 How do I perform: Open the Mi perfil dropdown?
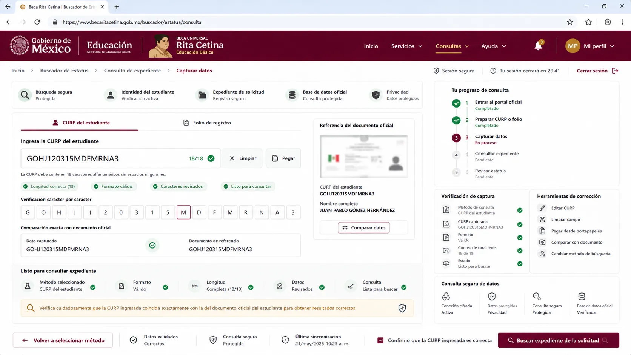[599, 46]
